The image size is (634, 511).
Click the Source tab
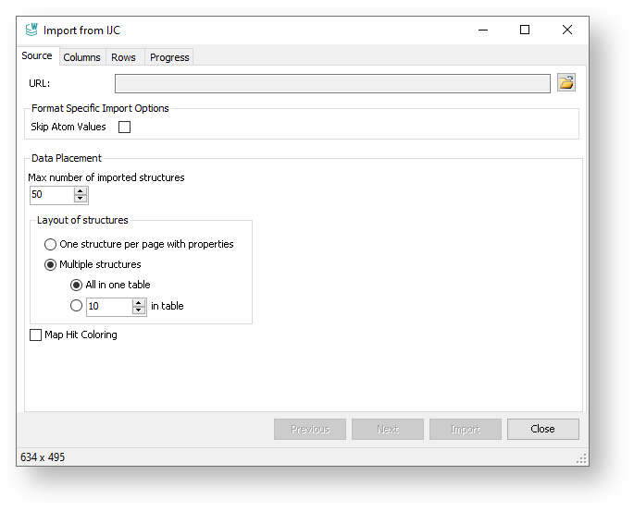[x=37, y=55]
